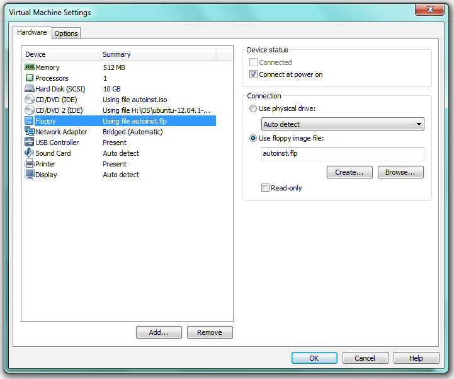Open Help for this dialog
The height and width of the screenshot is (379, 454).
point(416,358)
